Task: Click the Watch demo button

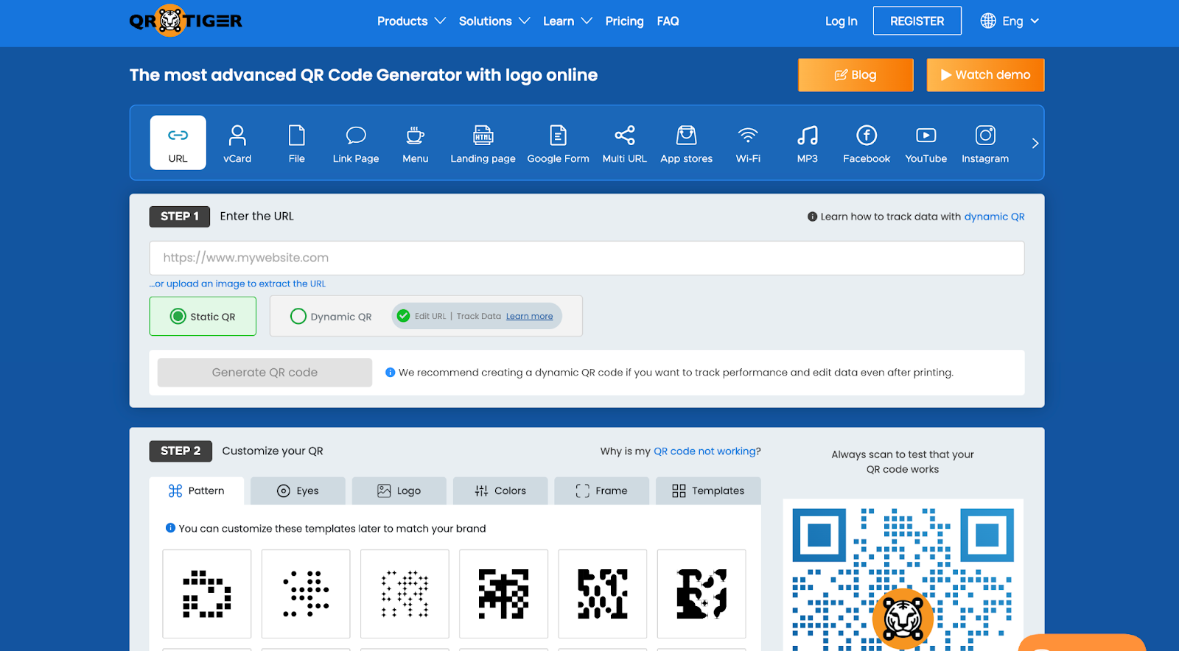Action: click(985, 75)
